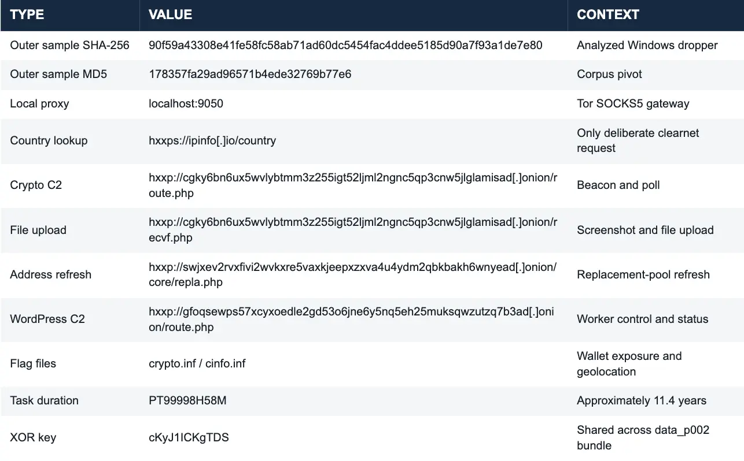Select the Outer sample MD5 hash value
This screenshot has height=461, width=744.
pos(250,74)
